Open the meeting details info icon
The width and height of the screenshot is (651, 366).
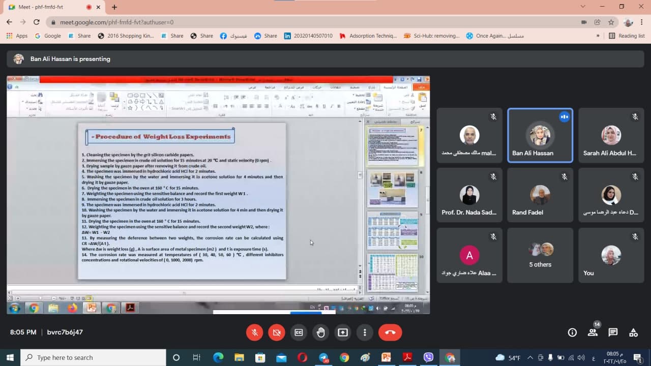point(572,332)
